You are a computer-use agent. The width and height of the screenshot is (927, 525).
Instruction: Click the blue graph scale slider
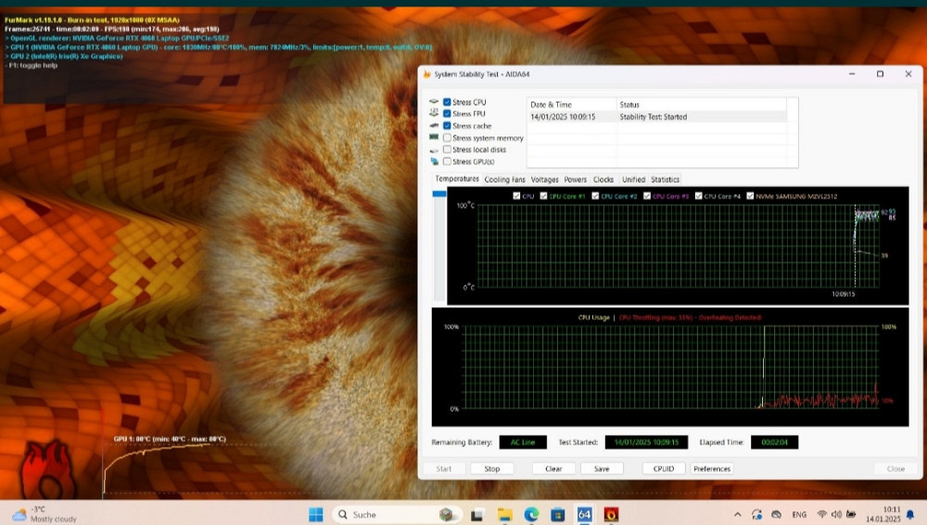(439, 193)
